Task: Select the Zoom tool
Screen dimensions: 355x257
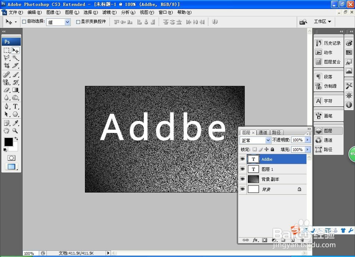Action: (15, 130)
